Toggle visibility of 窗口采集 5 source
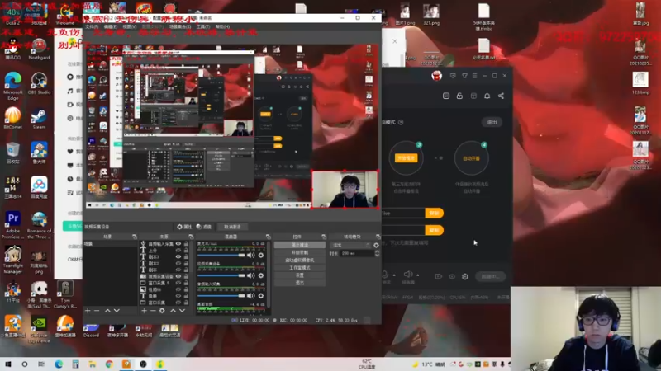 point(178,283)
